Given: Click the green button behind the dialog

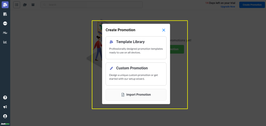Looking at the screenshot, I should (x=177, y=49).
